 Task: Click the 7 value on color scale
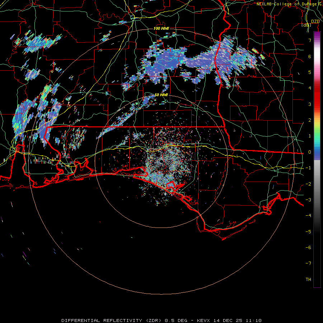310,40
